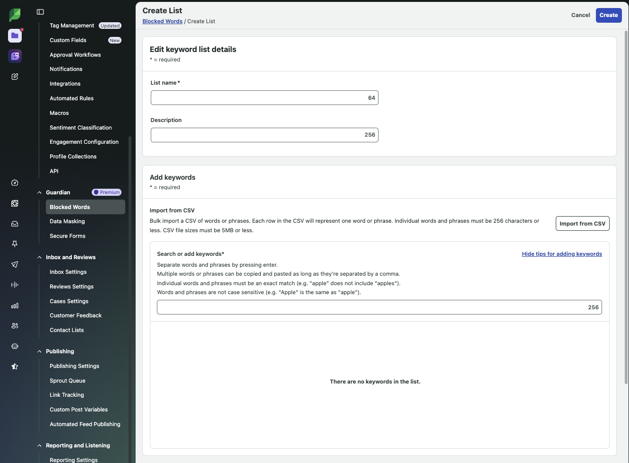Open Custom Post Variables
Viewport: 629px width, 463px height.
[79, 410]
